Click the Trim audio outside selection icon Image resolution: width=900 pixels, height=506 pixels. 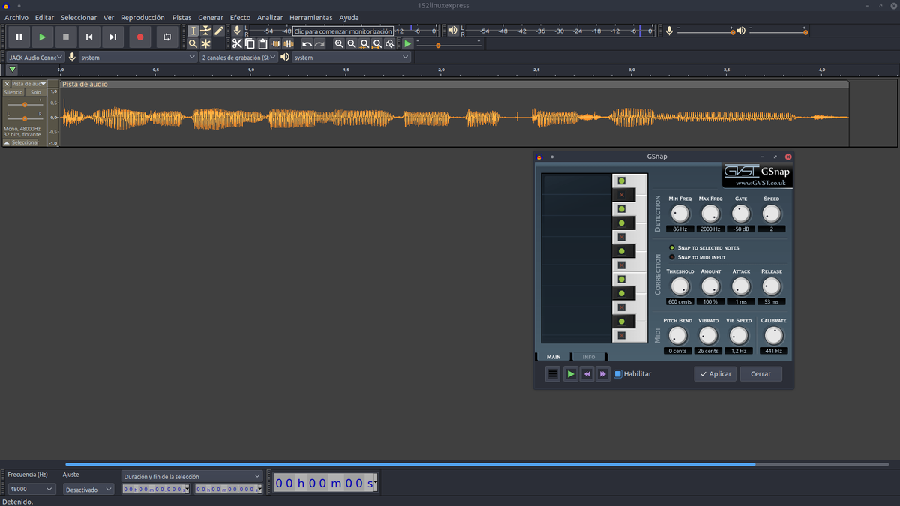tap(275, 44)
